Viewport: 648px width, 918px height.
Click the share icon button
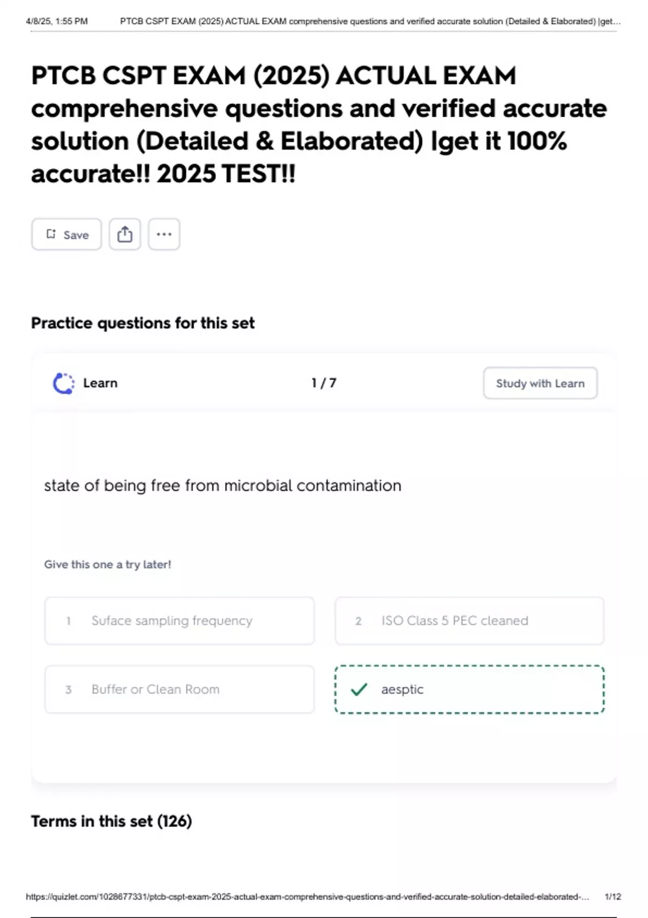[125, 234]
